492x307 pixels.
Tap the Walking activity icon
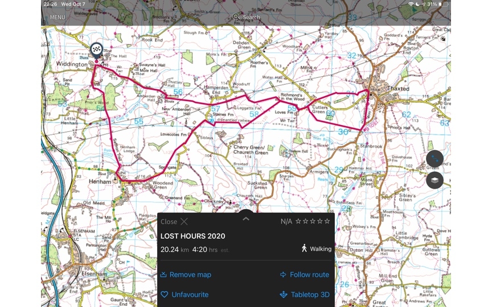pos(304,248)
